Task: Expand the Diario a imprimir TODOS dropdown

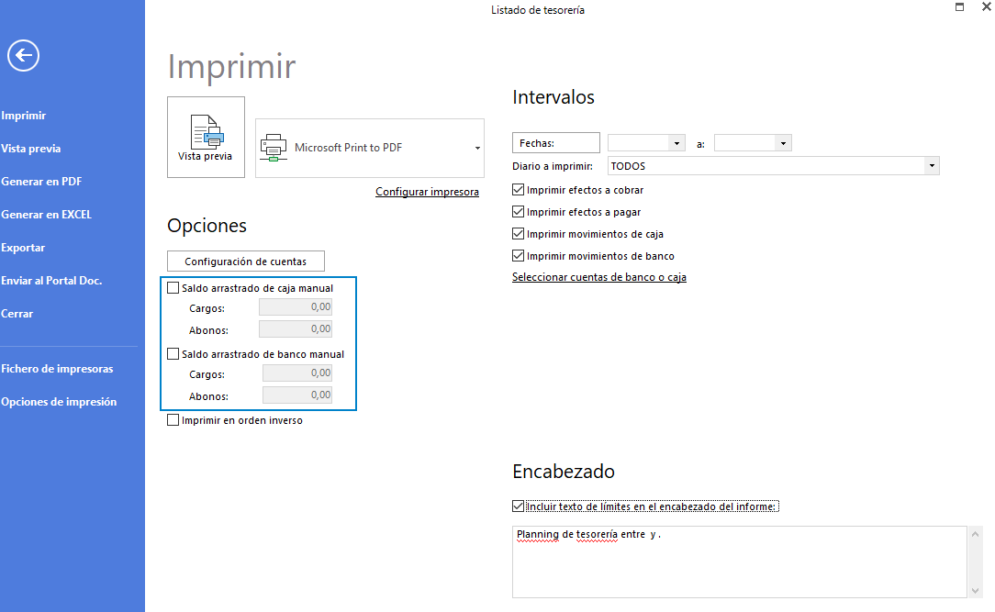Action: pyautogui.click(x=932, y=166)
